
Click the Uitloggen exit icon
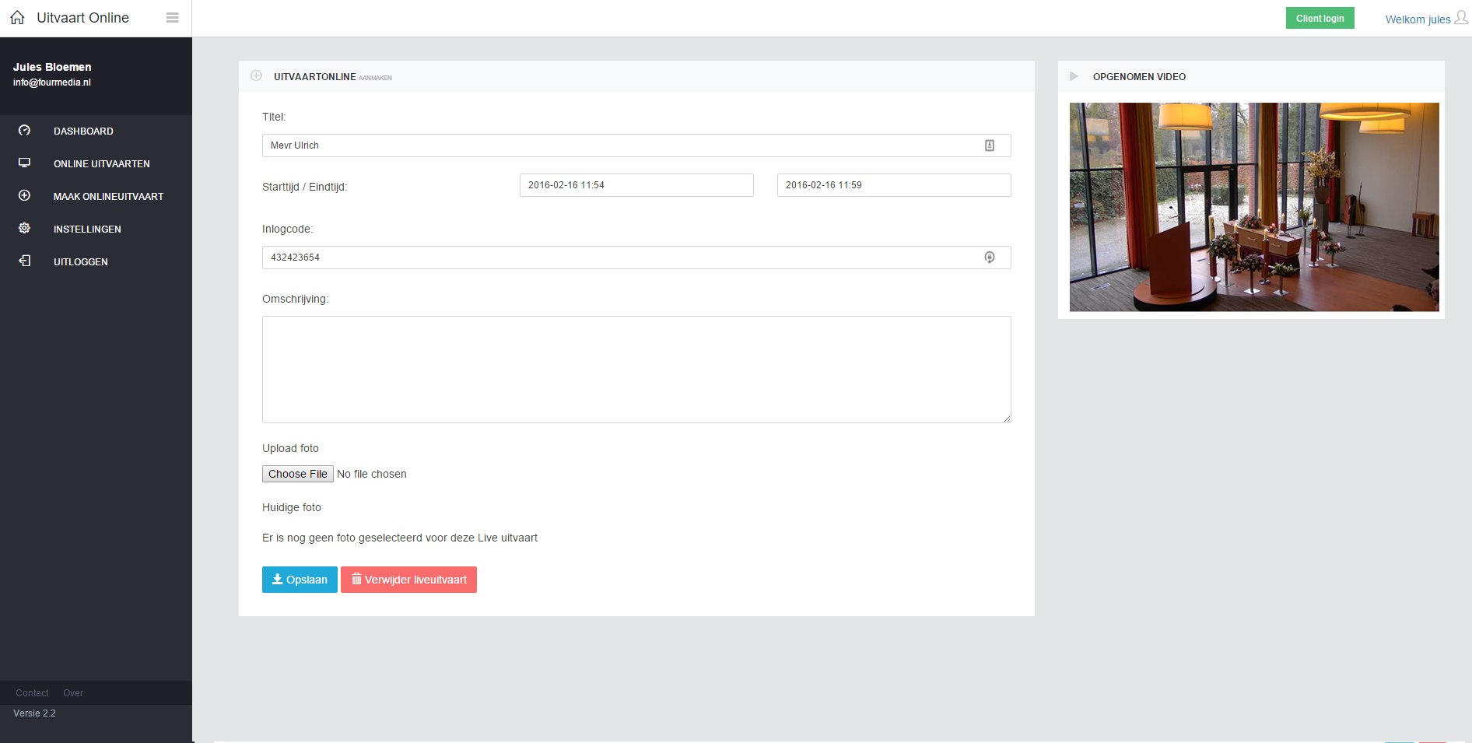click(x=25, y=261)
